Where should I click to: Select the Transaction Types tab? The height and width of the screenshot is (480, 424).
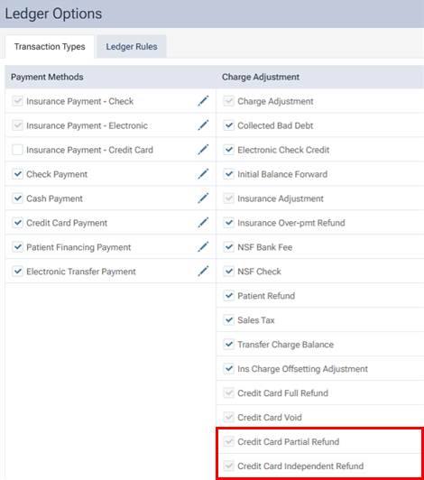pos(50,47)
